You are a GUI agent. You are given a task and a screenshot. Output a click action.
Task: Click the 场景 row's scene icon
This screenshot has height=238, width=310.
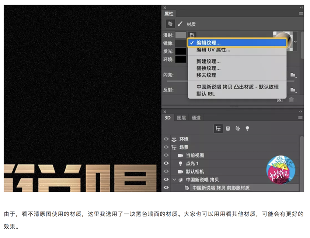pyautogui.click(x=174, y=147)
